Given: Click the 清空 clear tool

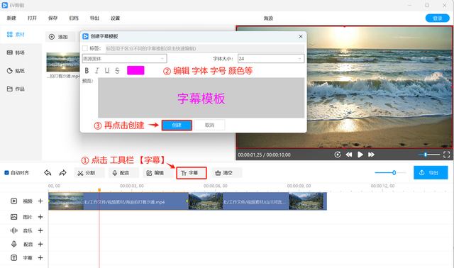Looking at the screenshot, I should pos(227,173).
